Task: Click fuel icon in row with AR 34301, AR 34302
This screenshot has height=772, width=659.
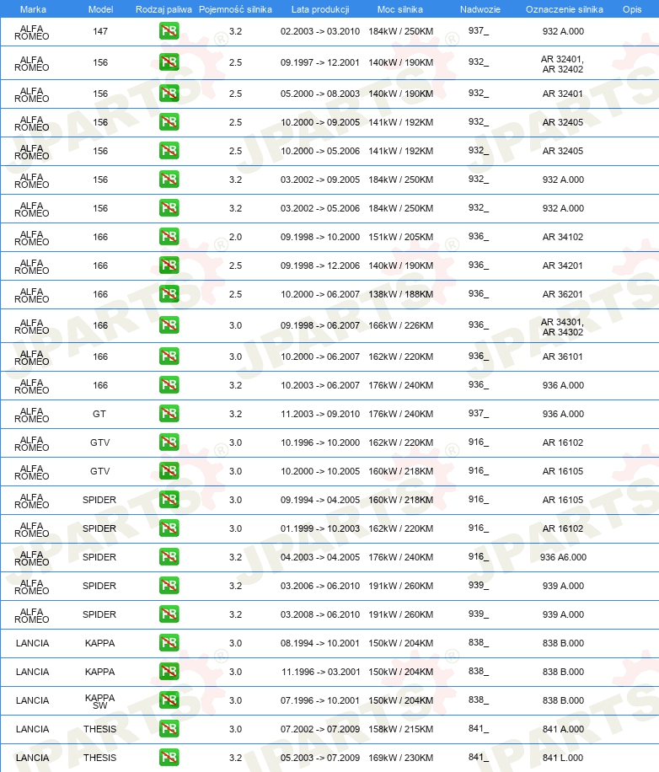Action: [x=169, y=325]
